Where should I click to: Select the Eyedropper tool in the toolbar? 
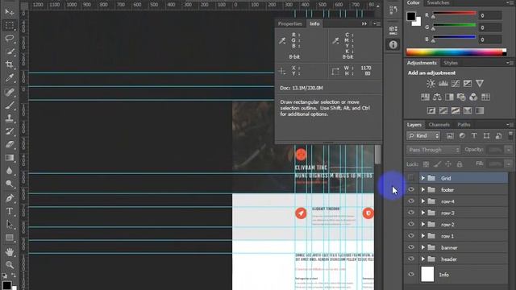click(9, 78)
